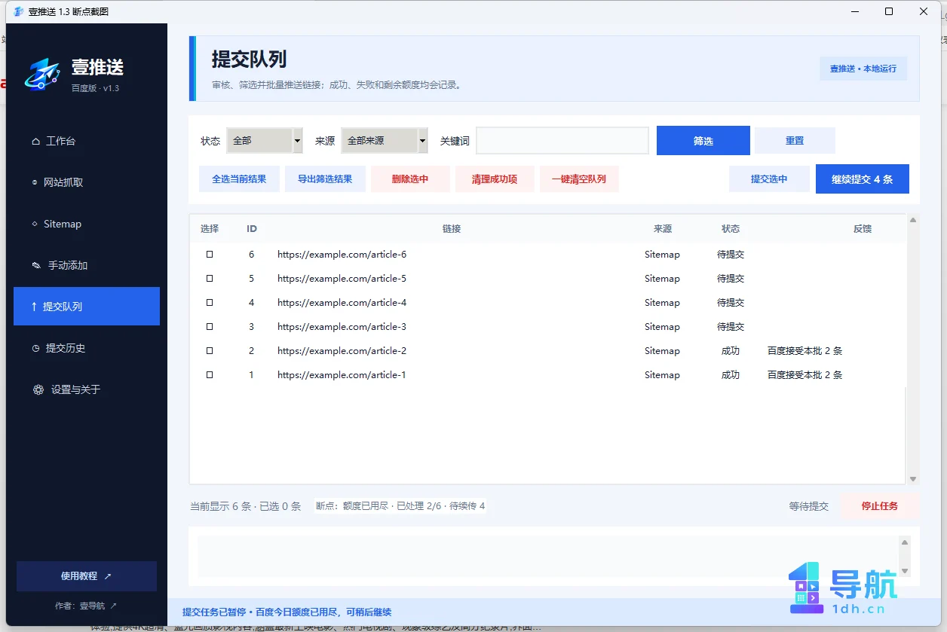This screenshot has width=947, height=632.
Task: Click the title bar app icon
Action: 19,11
